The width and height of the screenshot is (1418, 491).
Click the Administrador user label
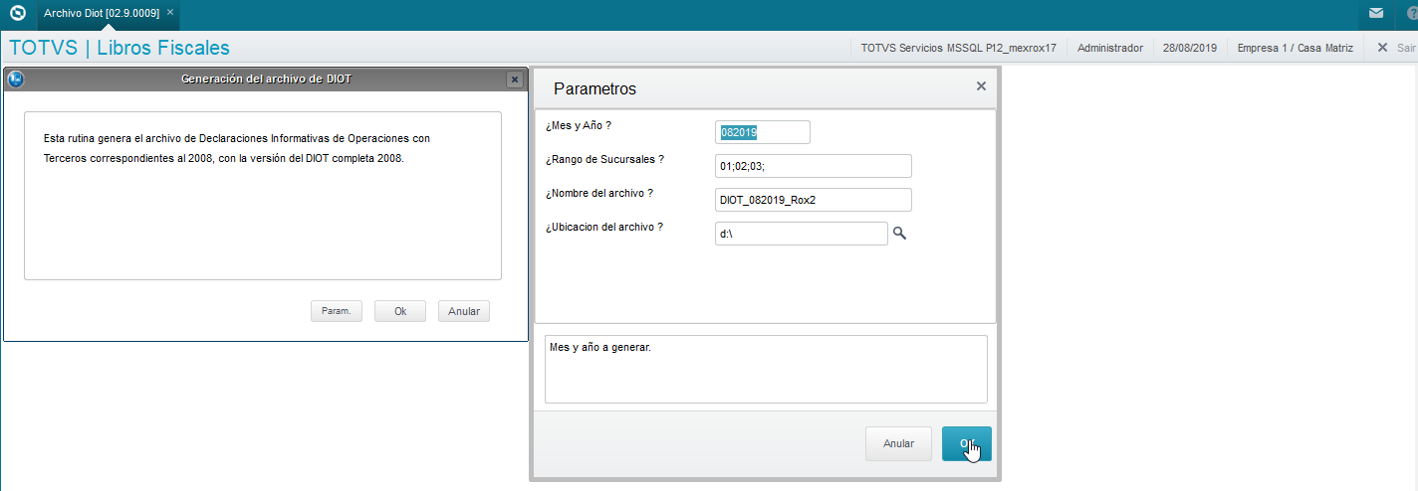tap(1110, 47)
